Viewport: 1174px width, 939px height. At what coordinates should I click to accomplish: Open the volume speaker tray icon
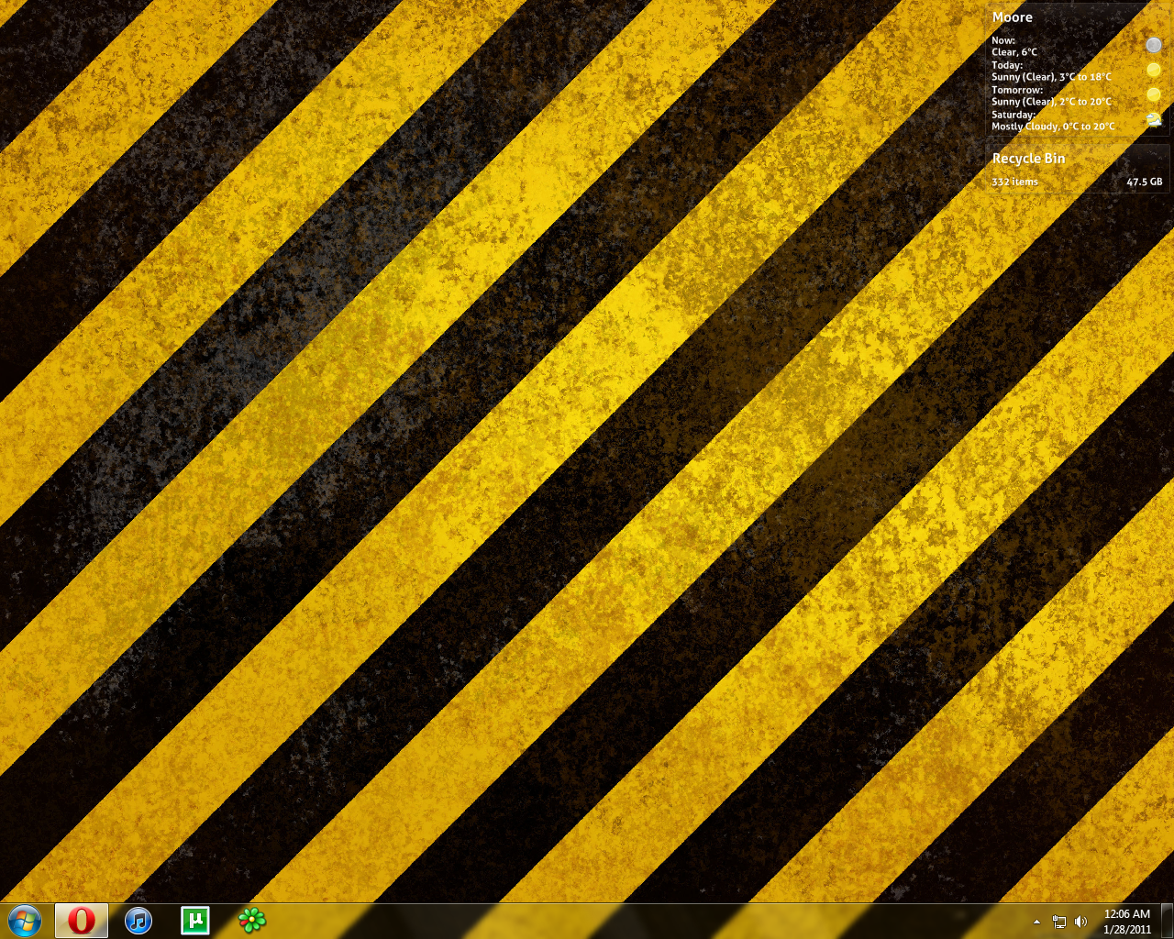(x=1080, y=922)
